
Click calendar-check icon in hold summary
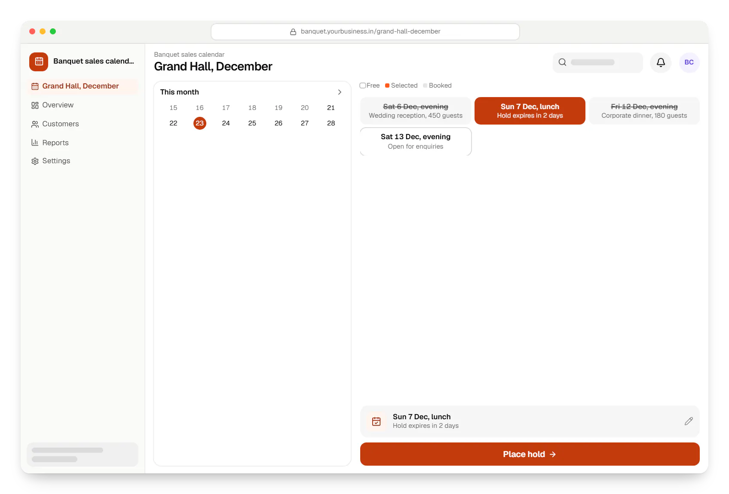point(377,421)
